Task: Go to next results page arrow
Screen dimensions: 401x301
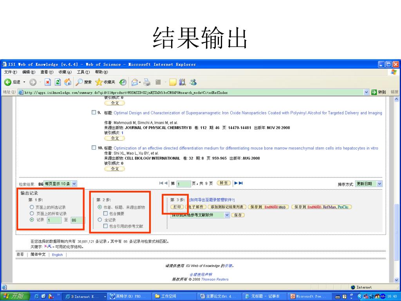Action: click(236, 183)
